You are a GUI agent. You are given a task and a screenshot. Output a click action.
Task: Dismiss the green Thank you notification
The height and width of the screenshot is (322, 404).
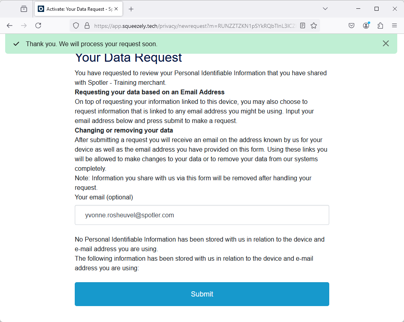click(386, 43)
